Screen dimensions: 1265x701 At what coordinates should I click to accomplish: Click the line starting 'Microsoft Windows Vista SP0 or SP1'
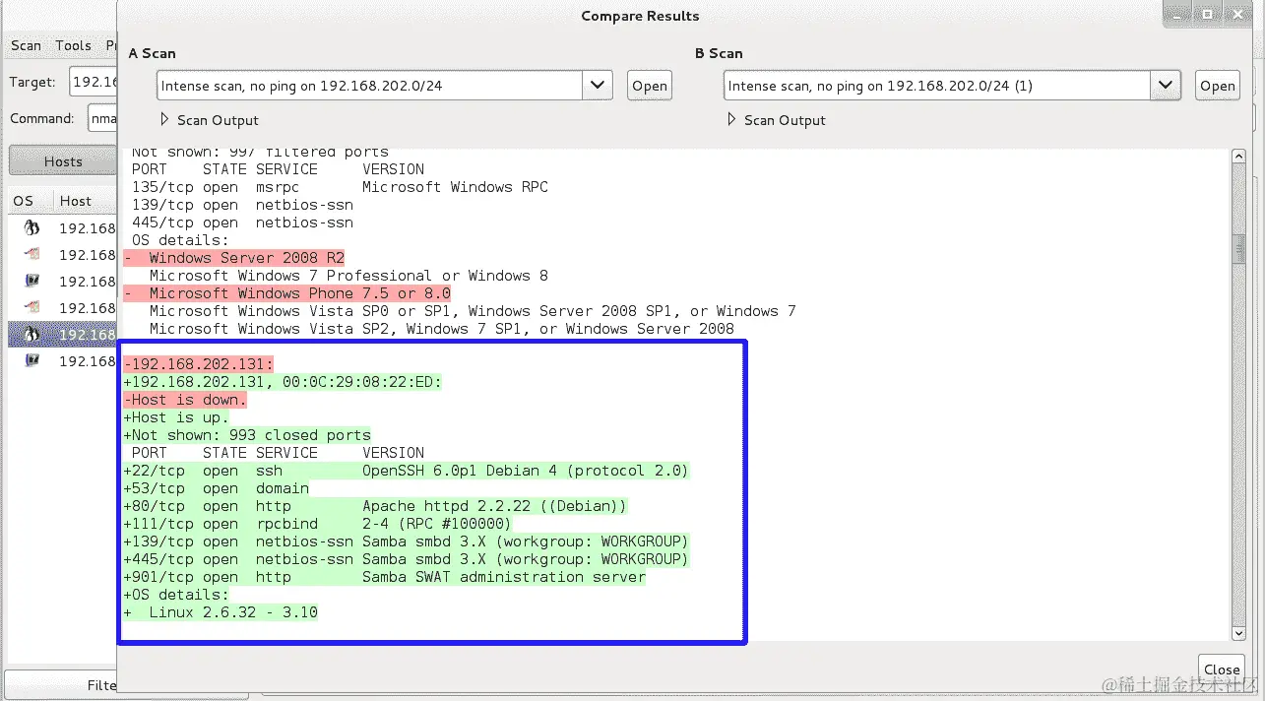tap(473, 311)
